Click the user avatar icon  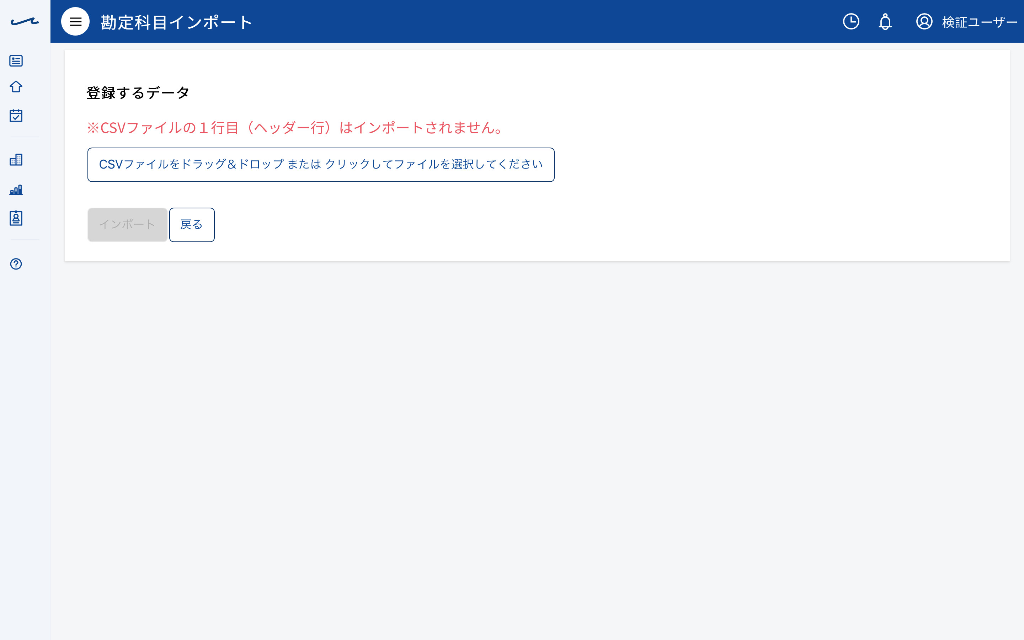click(924, 22)
